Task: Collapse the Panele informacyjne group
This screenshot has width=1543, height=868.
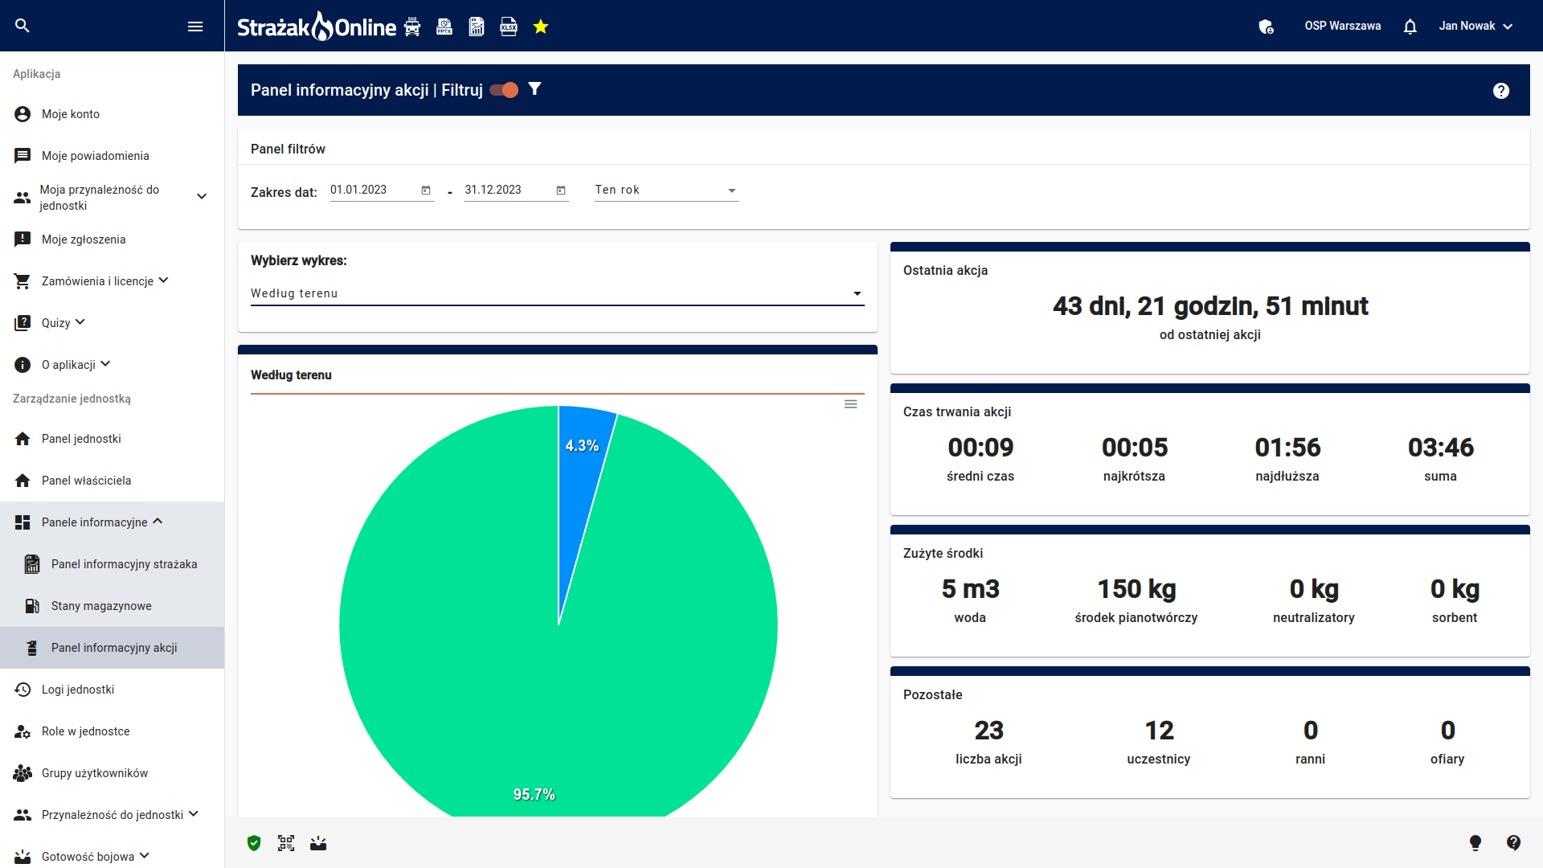Action: 113,522
